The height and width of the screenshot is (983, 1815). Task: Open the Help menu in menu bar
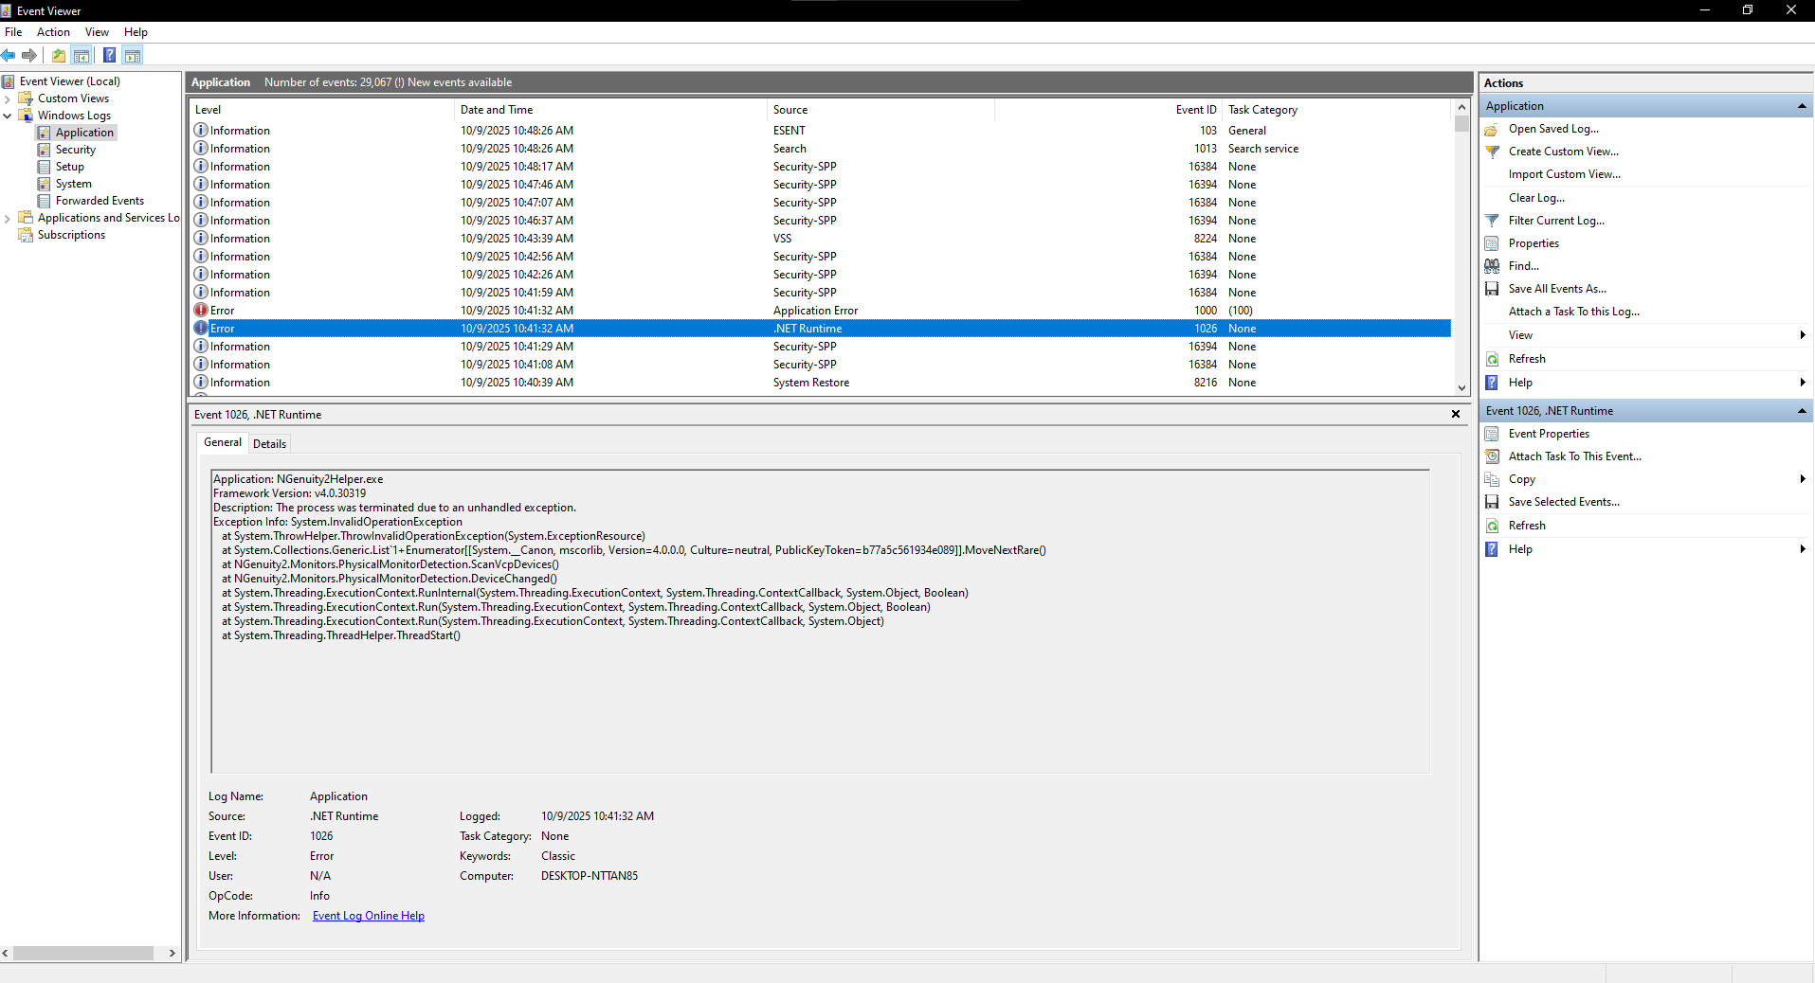[x=136, y=32]
